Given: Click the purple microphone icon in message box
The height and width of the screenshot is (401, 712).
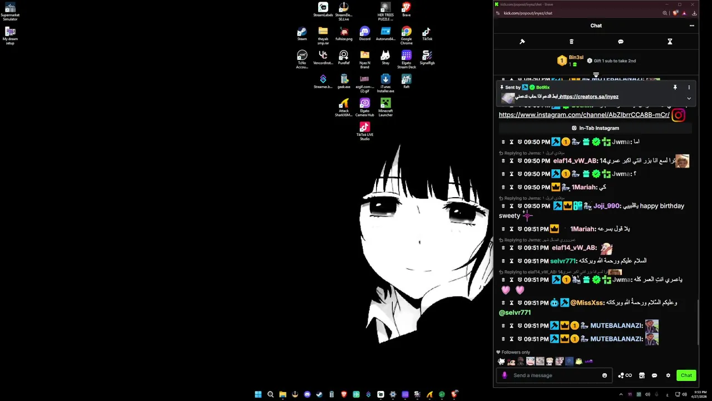Looking at the screenshot, I should click(505, 375).
